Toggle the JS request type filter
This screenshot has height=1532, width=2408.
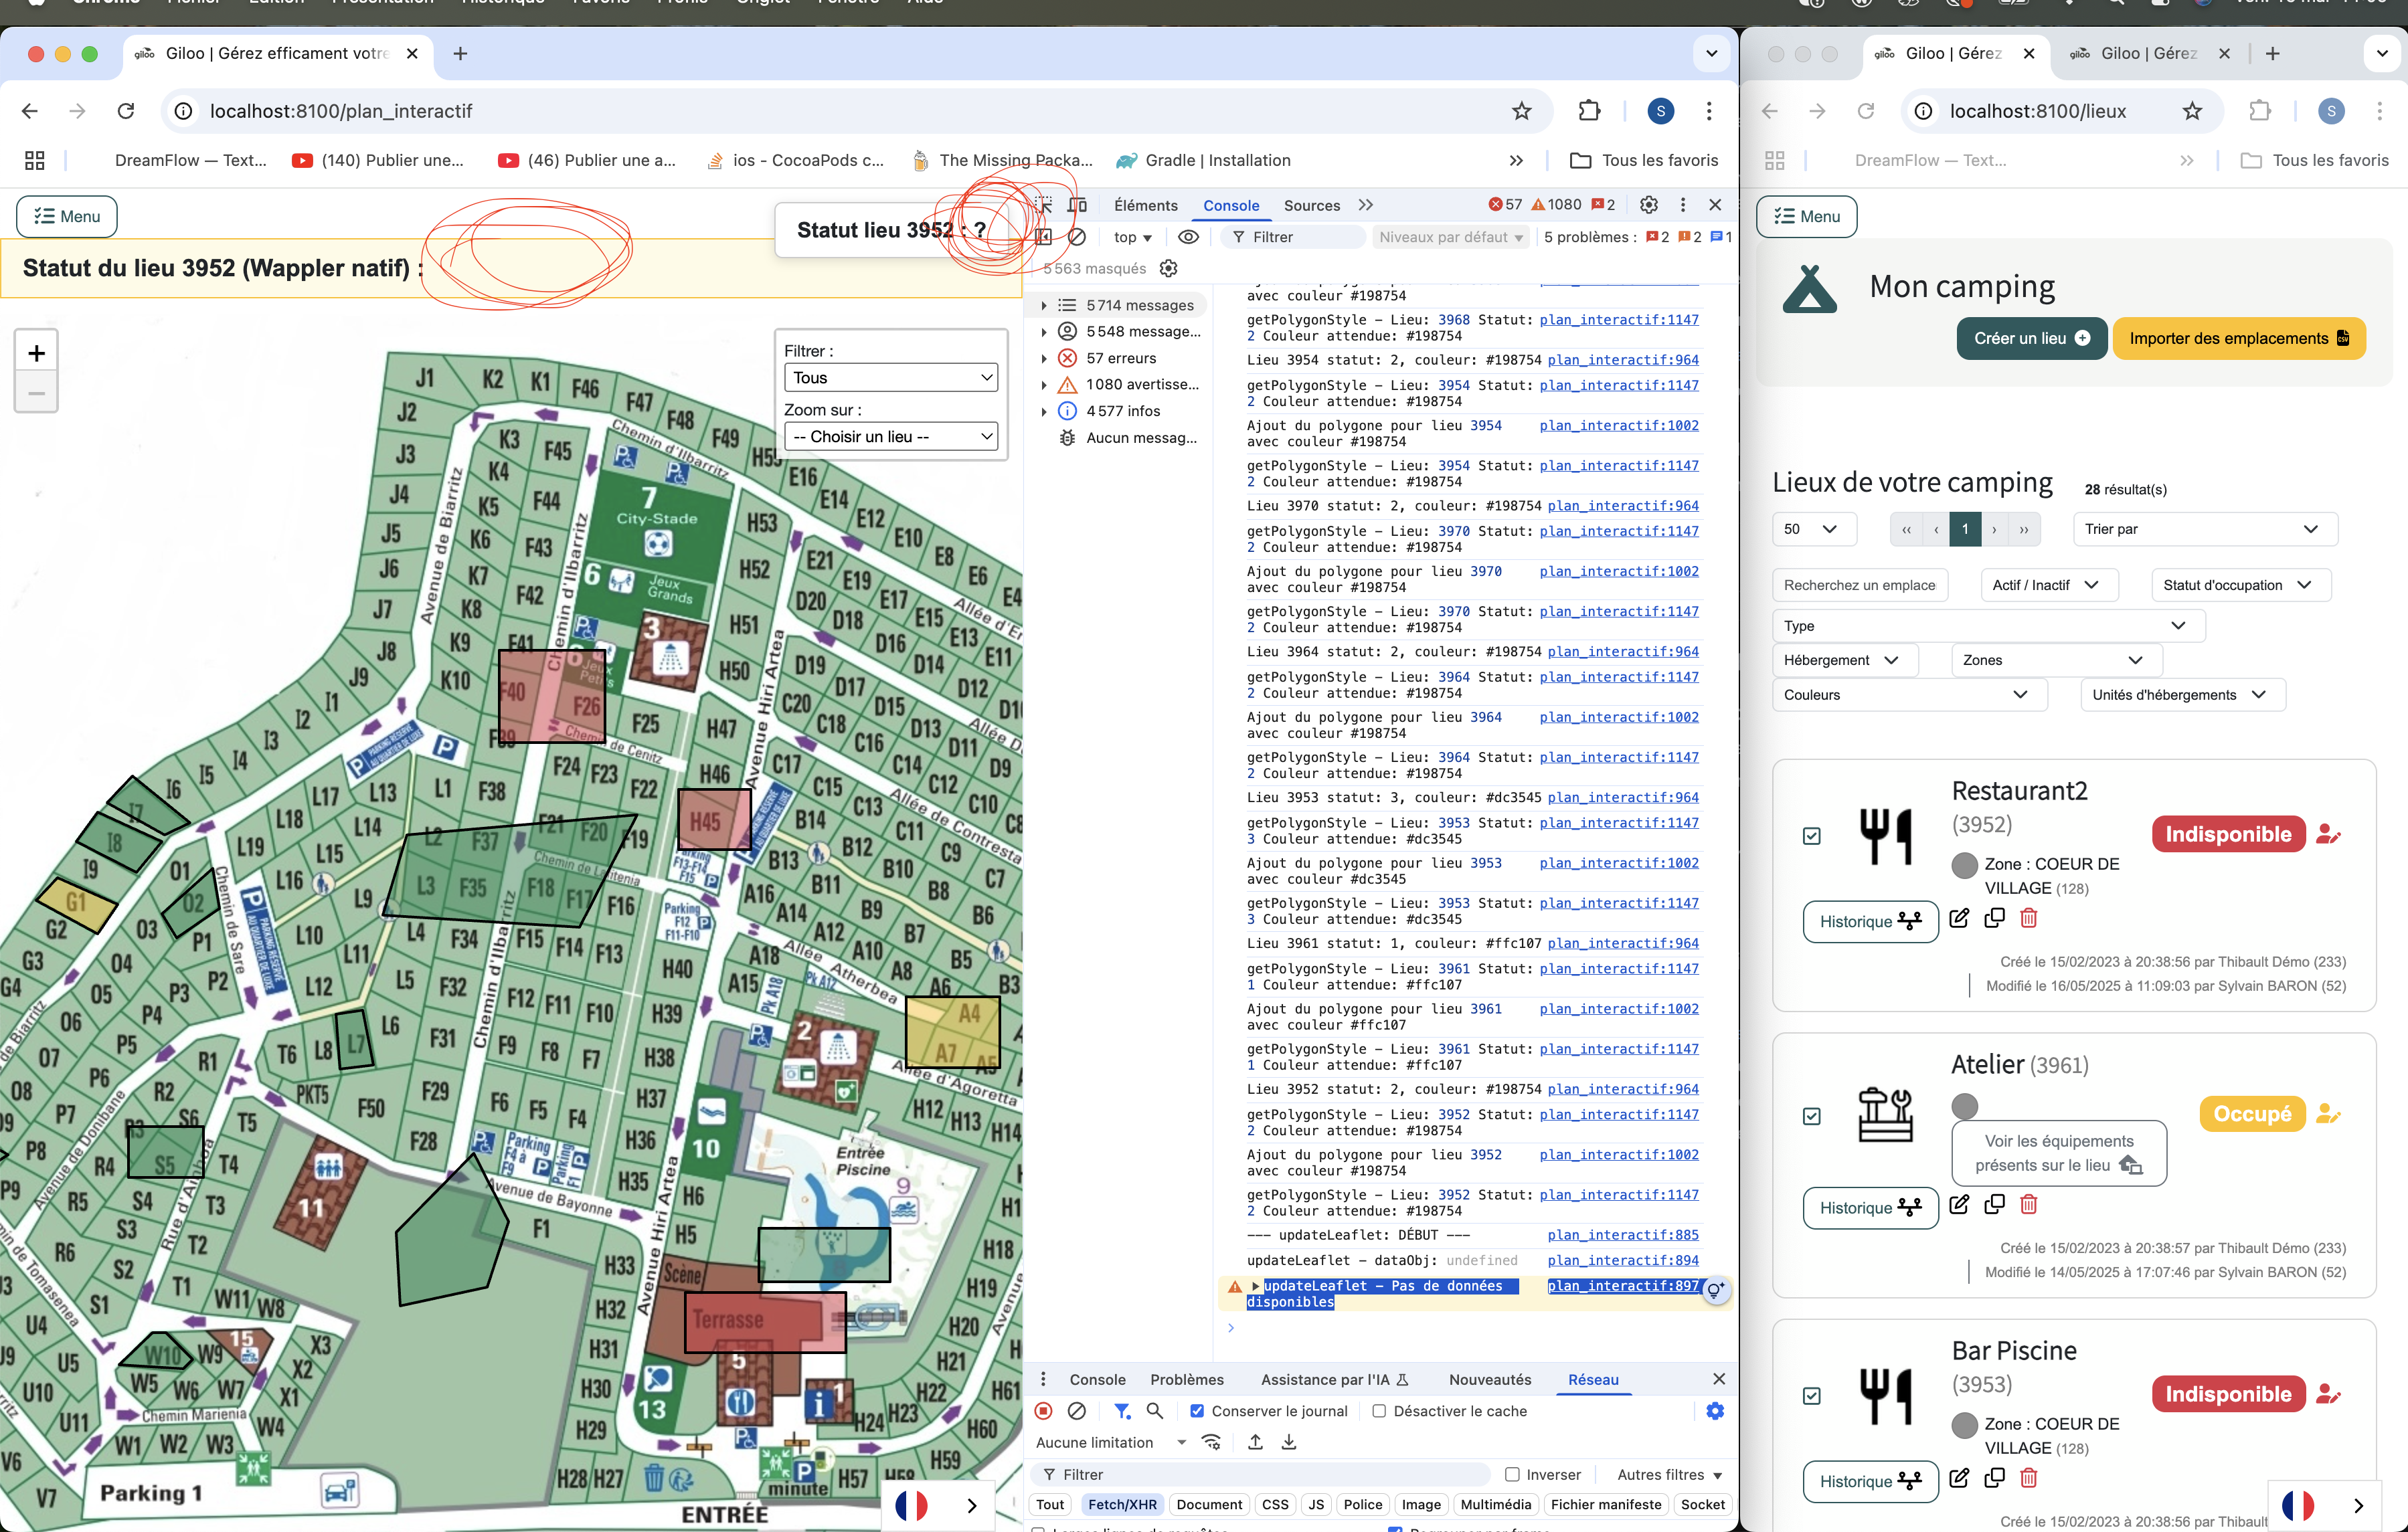[1316, 1504]
